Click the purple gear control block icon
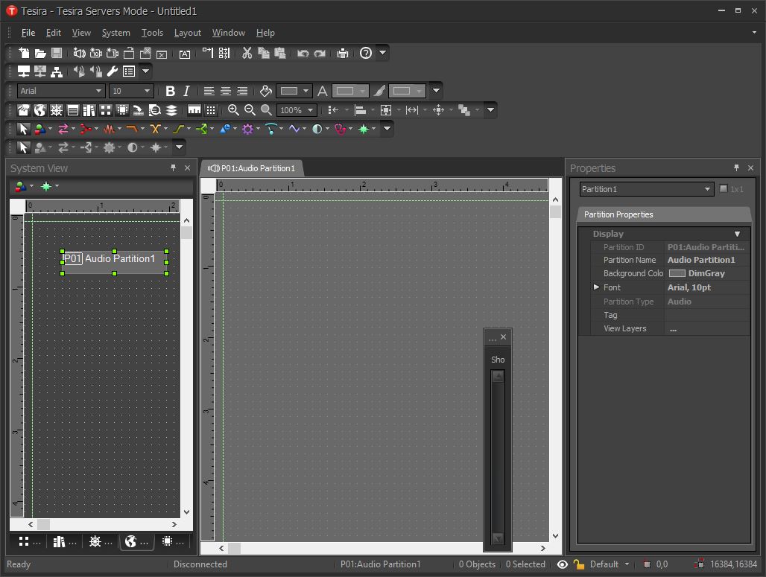The height and width of the screenshot is (577, 766). (x=247, y=128)
